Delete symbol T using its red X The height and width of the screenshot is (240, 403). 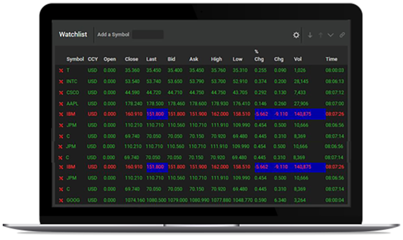[x=61, y=70]
